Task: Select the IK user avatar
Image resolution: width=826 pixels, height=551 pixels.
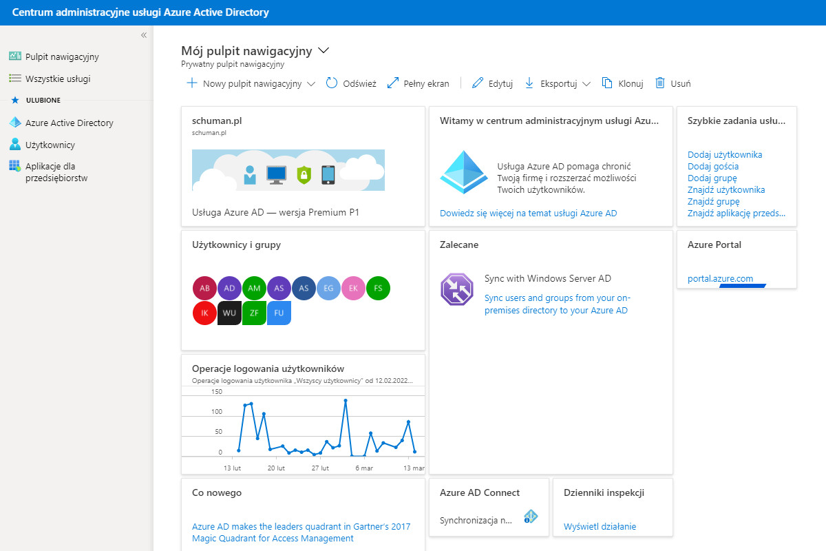Action: coord(204,313)
